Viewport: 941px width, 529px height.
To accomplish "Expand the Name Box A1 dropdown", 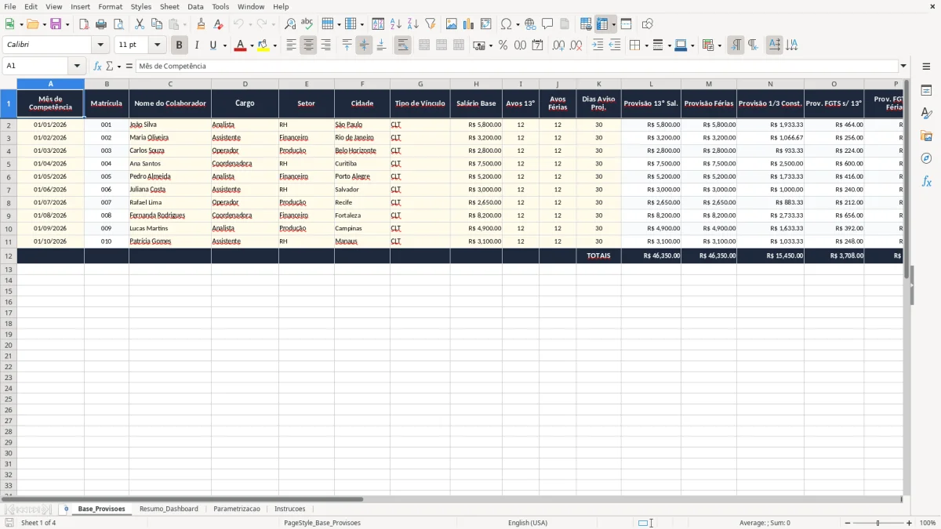I will (77, 66).
